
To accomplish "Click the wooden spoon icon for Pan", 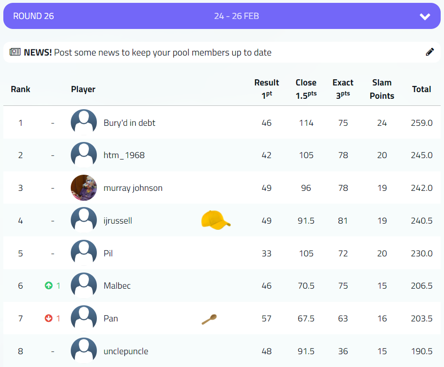I will click(209, 319).
